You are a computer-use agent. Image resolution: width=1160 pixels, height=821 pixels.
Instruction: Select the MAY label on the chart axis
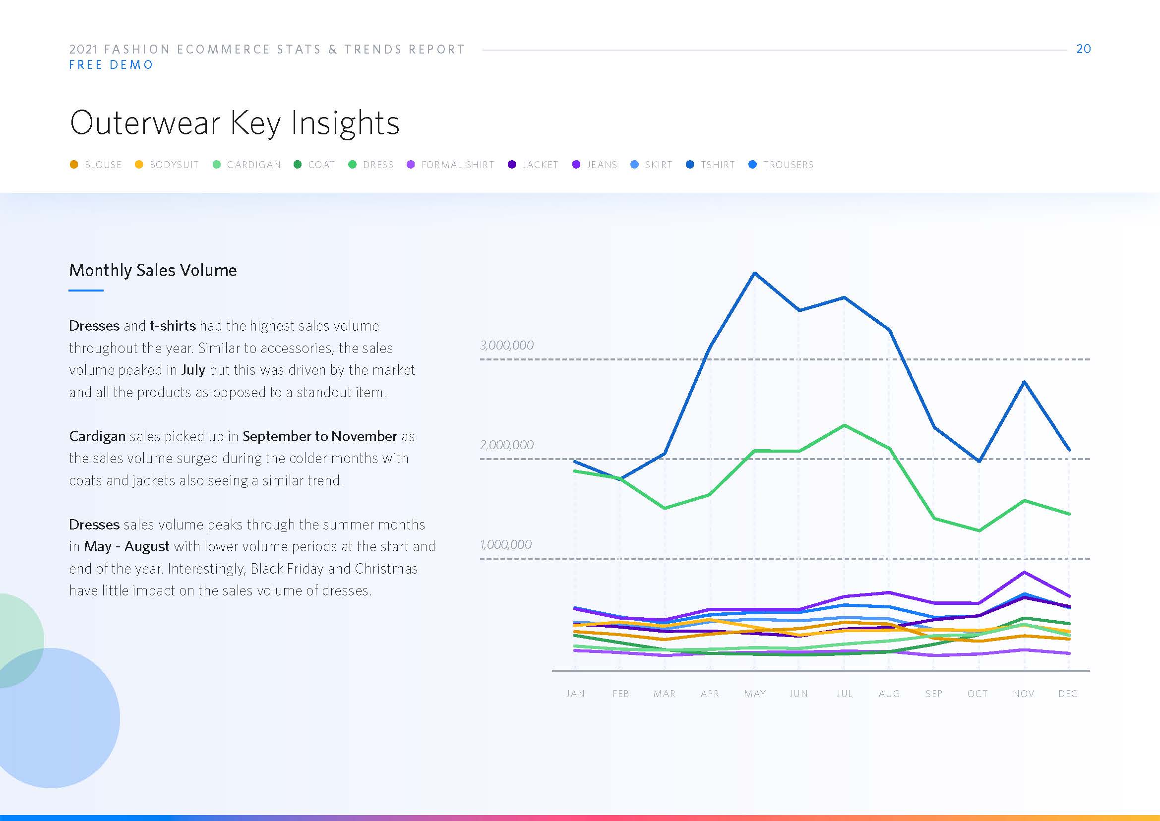click(x=754, y=694)
